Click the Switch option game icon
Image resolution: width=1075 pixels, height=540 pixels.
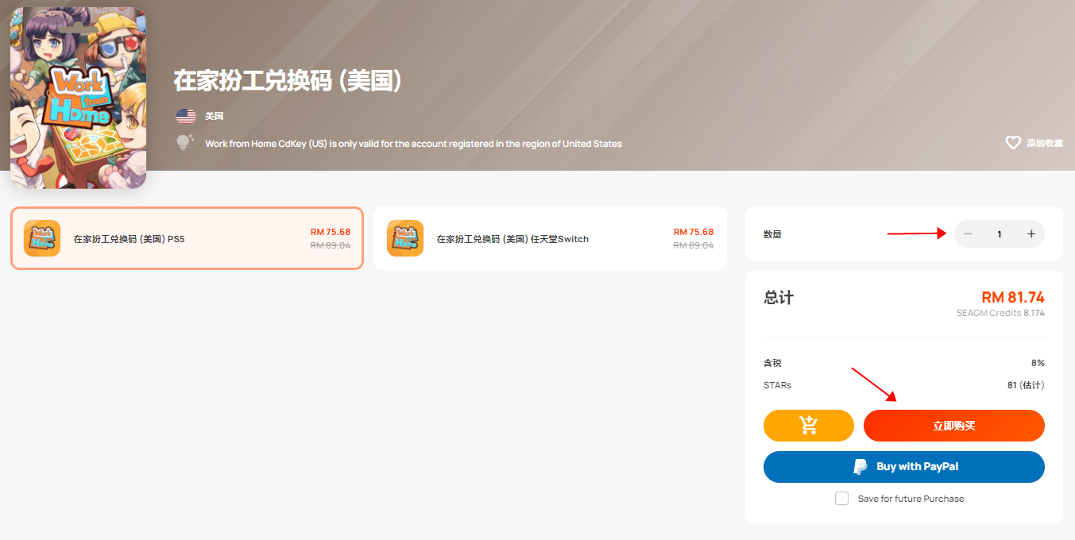pos(405,238)
